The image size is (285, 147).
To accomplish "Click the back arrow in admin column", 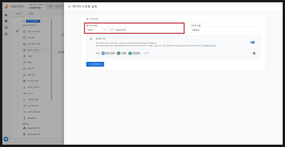I will [17, 31].
